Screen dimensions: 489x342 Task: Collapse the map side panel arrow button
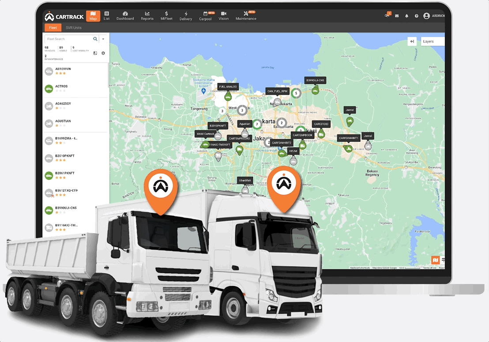[412, 41]
